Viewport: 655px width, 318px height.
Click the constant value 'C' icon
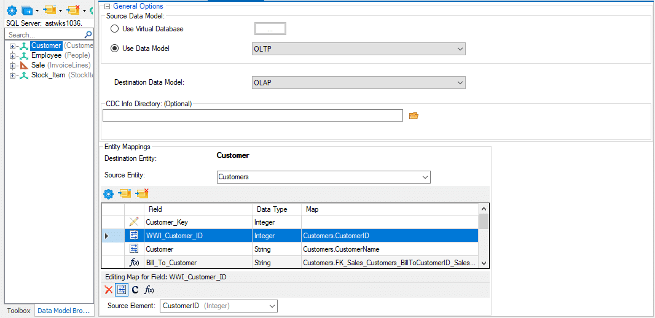coord(135,290)
